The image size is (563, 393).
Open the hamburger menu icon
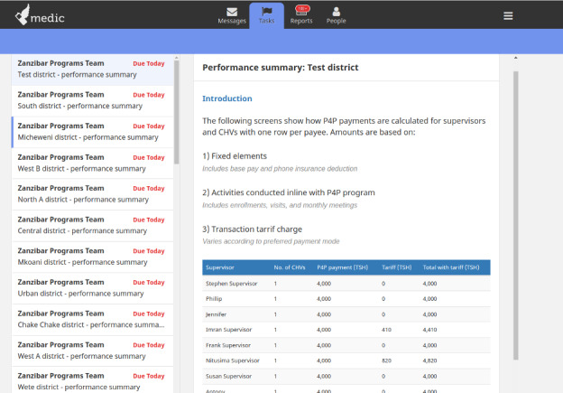click(508, 16)
